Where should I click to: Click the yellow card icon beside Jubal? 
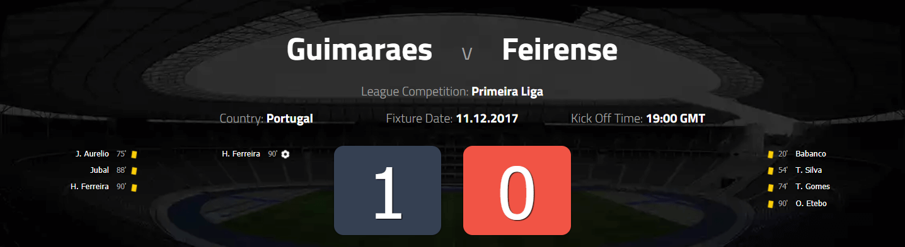point(134,170)
